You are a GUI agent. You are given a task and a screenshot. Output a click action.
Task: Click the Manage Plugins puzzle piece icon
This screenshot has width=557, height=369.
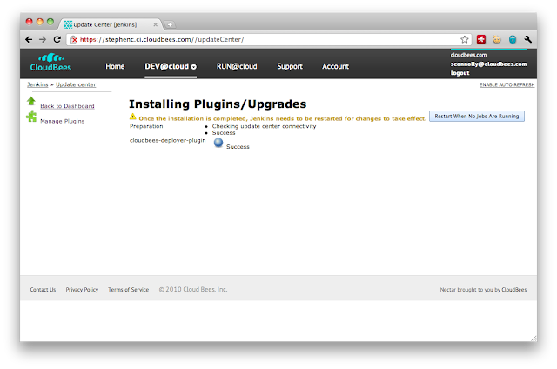click(x=31, y=116)
